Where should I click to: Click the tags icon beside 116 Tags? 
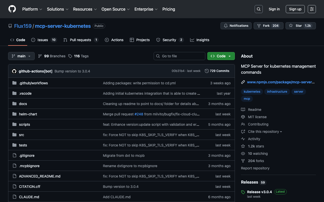point(70,56)
